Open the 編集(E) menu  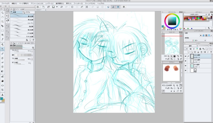pyautogui.click(x=14, y=3)
